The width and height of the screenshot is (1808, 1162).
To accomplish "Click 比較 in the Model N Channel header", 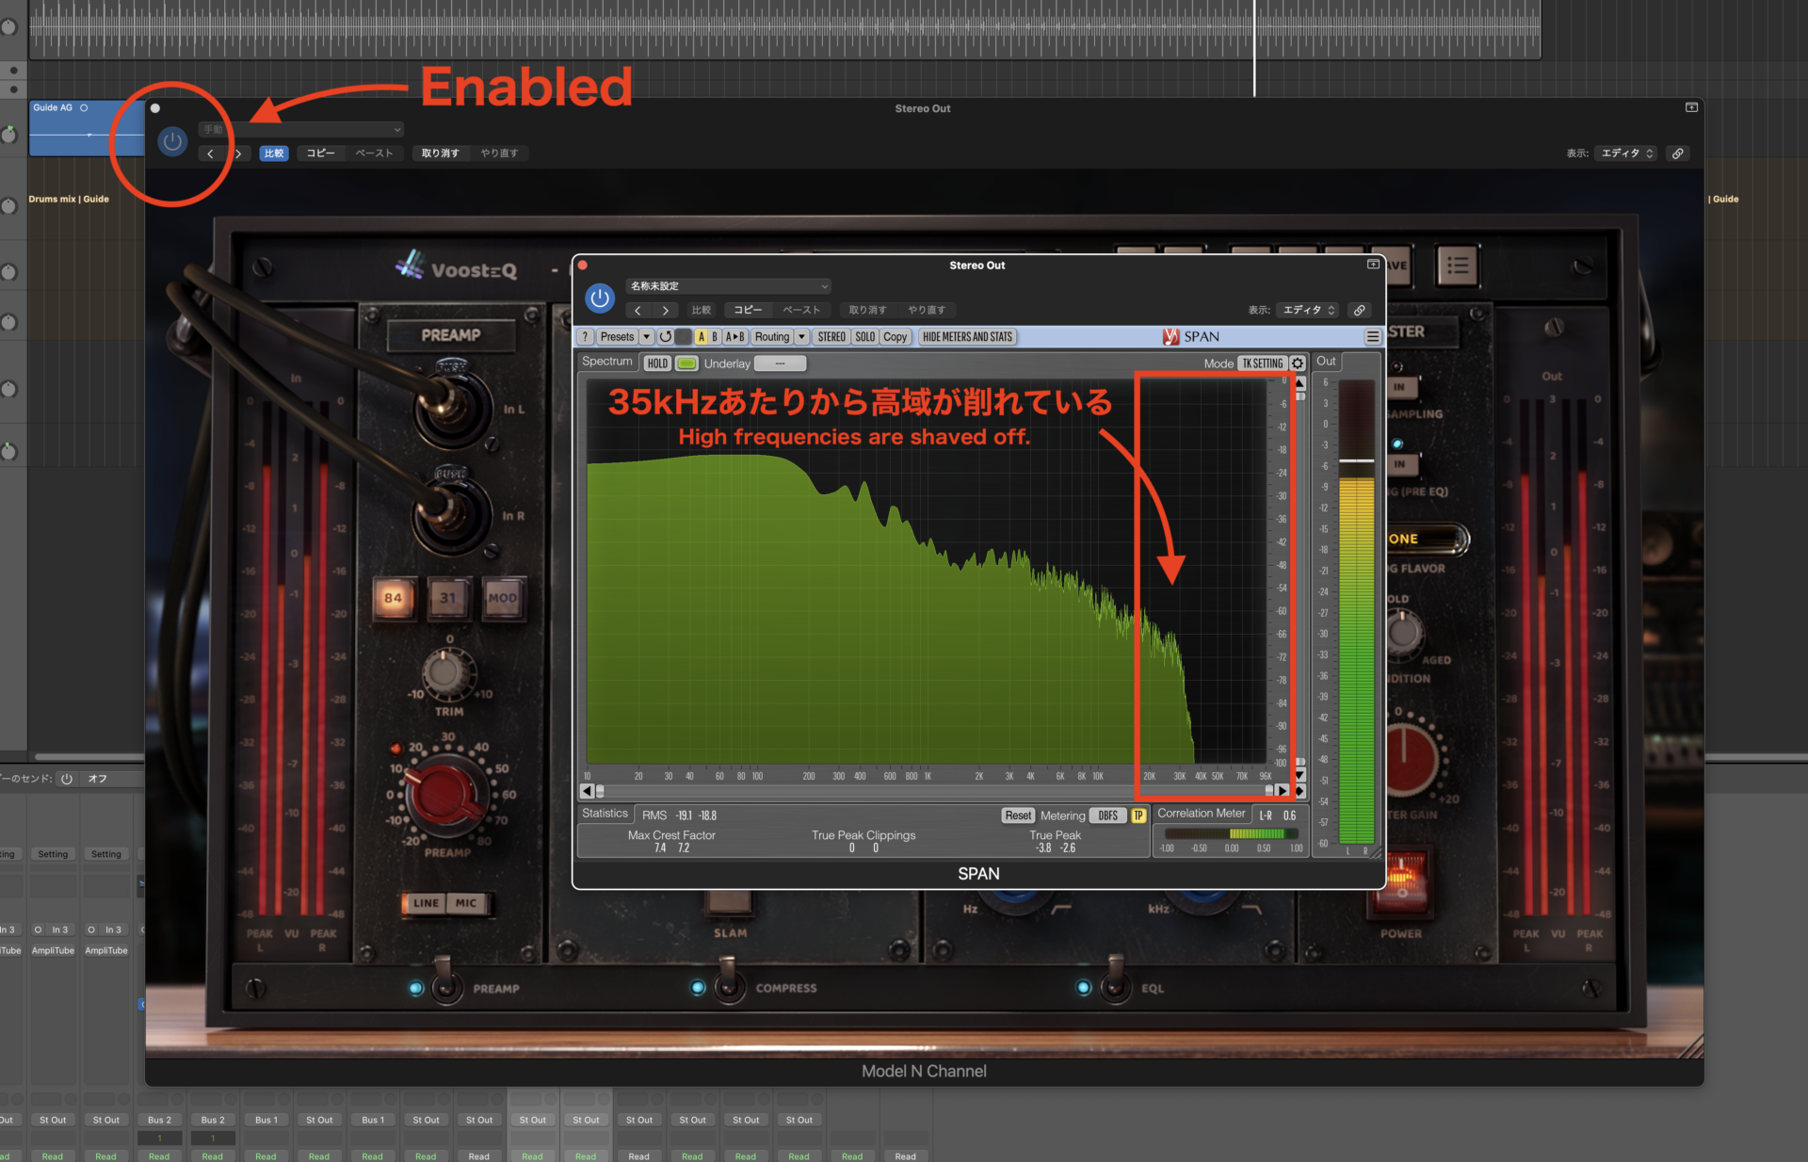I will click(x=274, y=153).
